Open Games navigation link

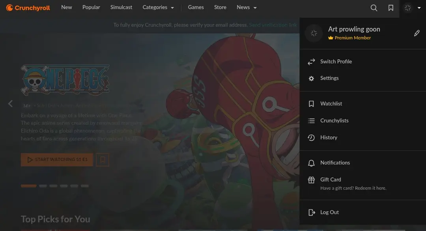click(x=196, y=7)
